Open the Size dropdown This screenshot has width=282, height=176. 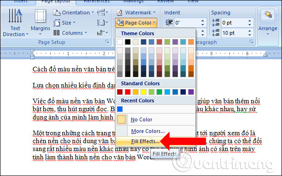(x=64, y=23)
